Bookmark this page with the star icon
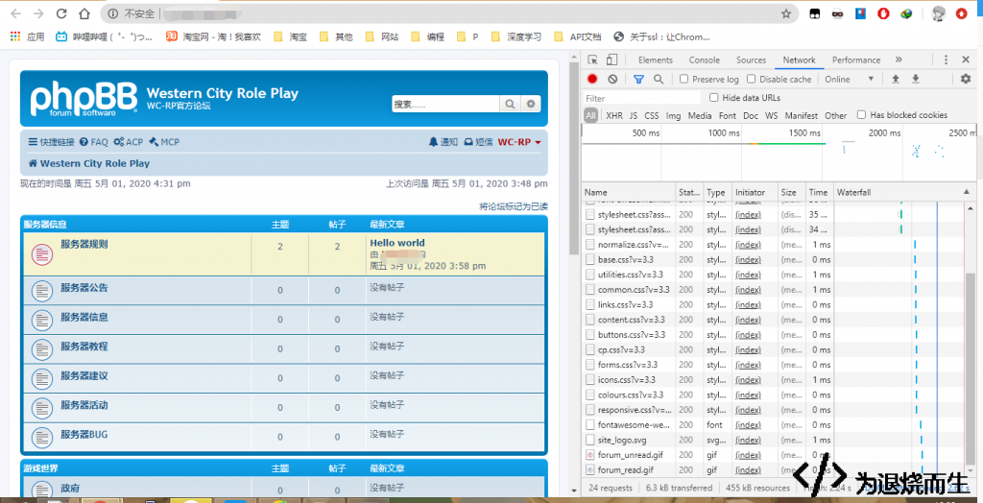The image size is (983, 503). (785, 13)
